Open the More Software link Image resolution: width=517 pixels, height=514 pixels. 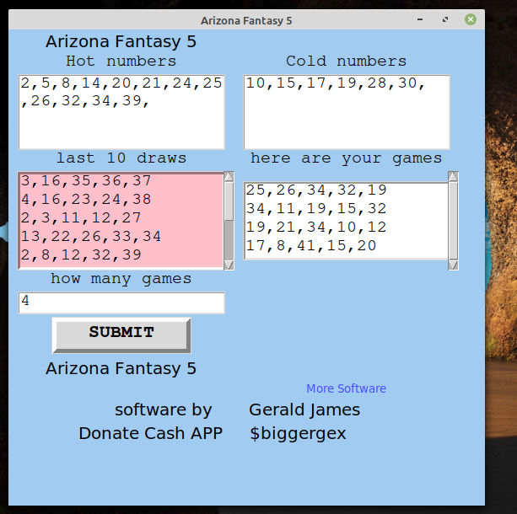tap(346, 388)
